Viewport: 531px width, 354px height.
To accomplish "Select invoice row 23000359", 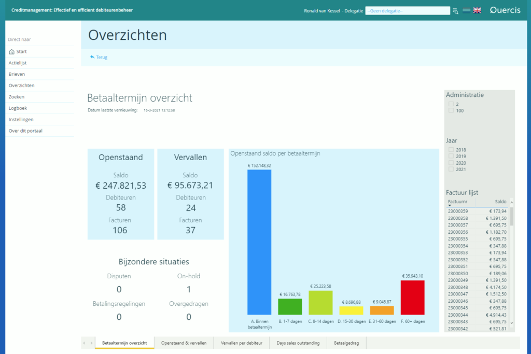I will pos(477,211).
